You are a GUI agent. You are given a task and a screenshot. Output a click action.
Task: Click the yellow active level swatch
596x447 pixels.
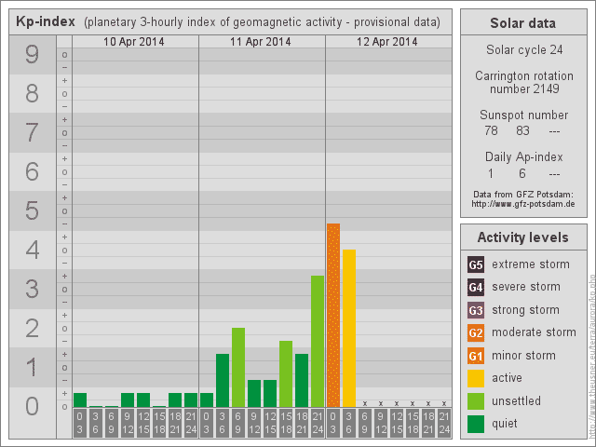point(476,378)
